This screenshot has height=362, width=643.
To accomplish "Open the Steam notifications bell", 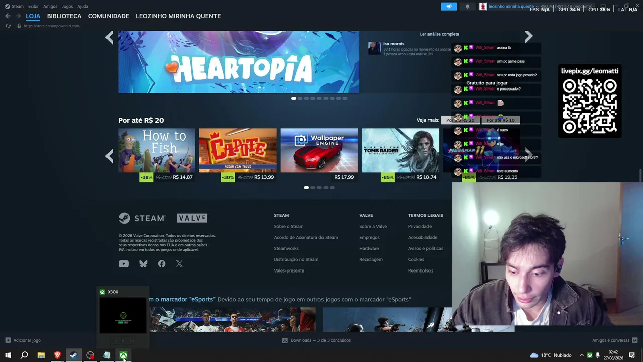I will point(467,6).
